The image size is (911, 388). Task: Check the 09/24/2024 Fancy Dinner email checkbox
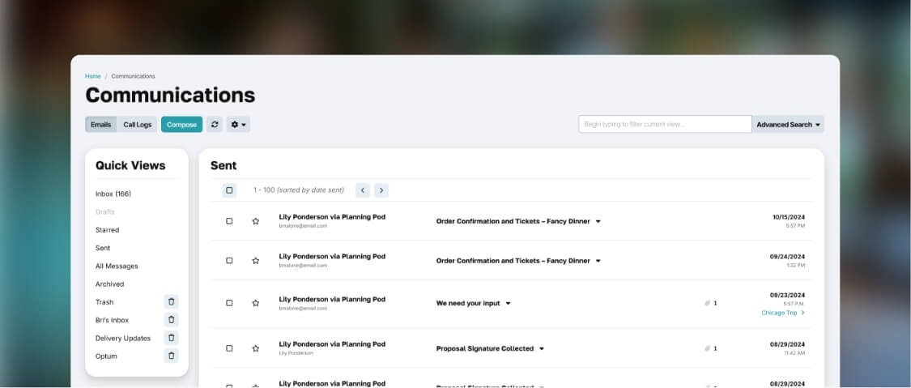(x=229, y=261)
